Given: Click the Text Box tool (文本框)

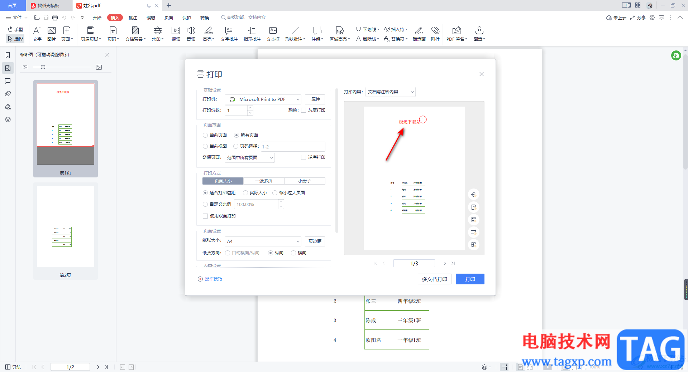Looking at the screenshot, I should coord(273,34).
